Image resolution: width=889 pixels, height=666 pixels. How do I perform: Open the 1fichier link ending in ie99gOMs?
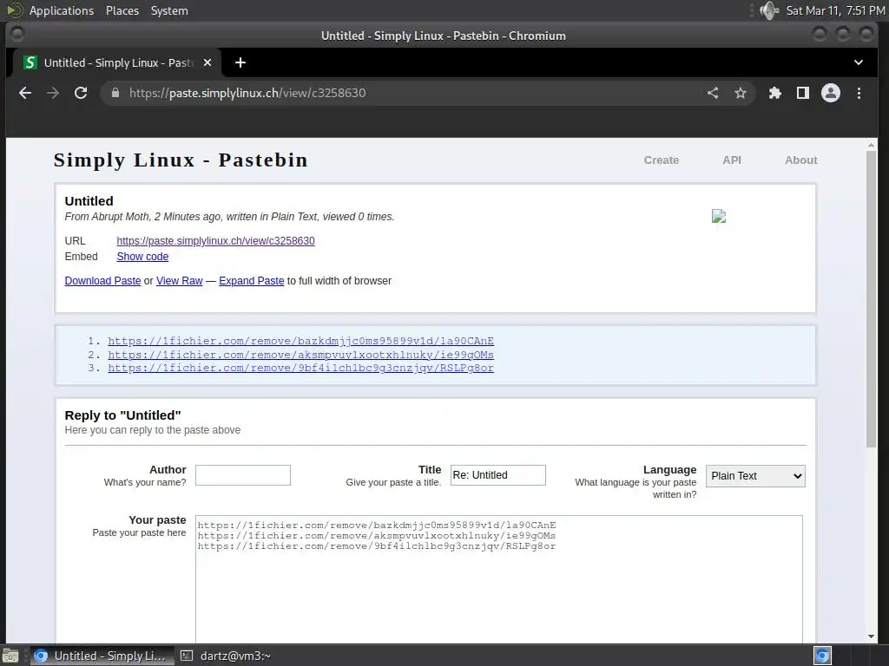tap(300, 355)
